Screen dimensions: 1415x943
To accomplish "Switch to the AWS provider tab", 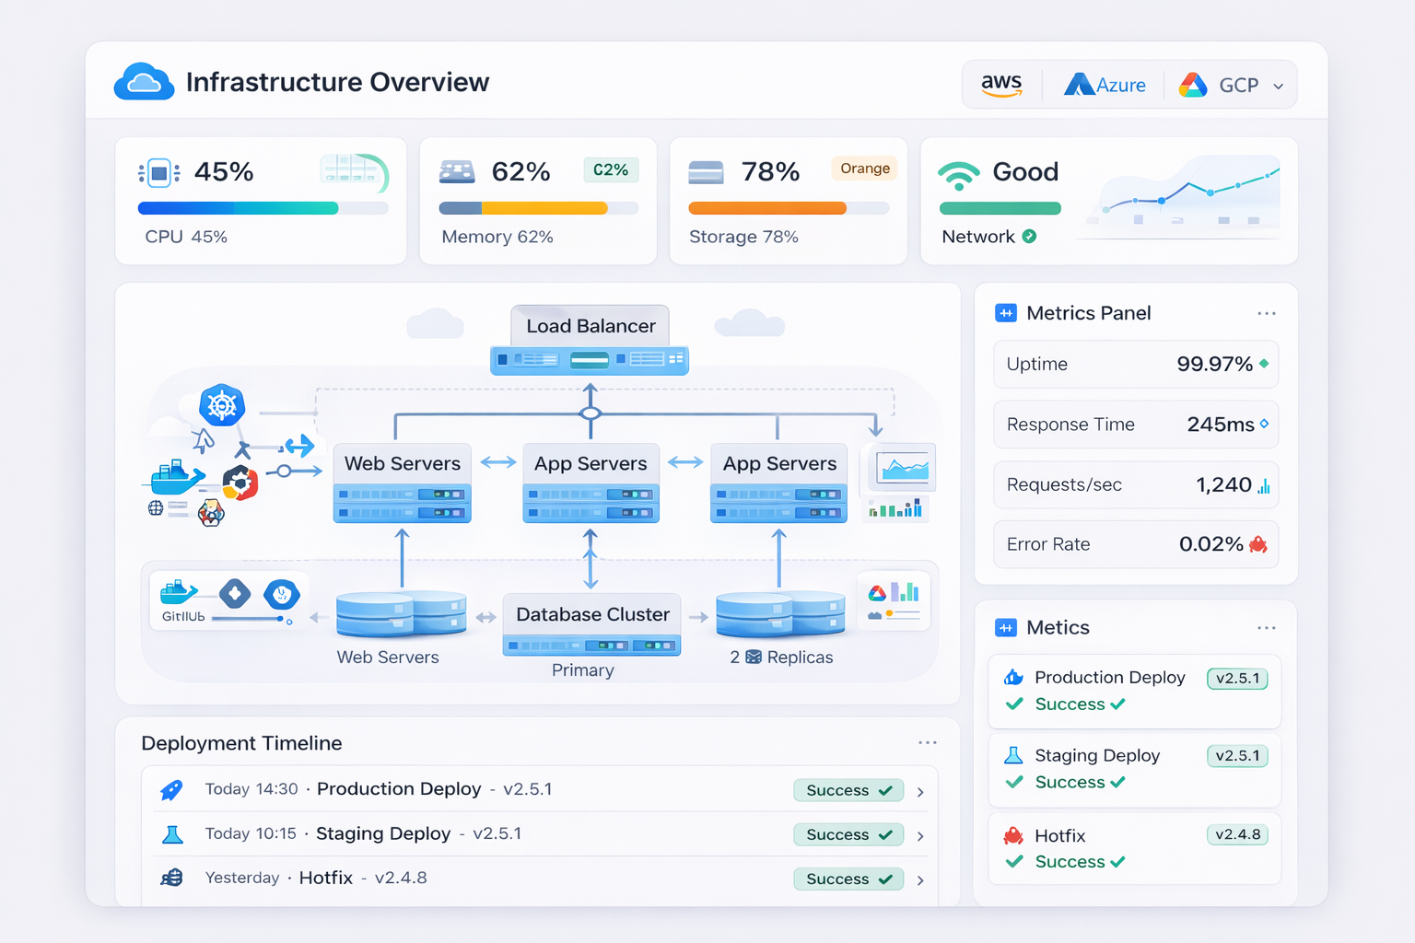I will pos(1002,84).
